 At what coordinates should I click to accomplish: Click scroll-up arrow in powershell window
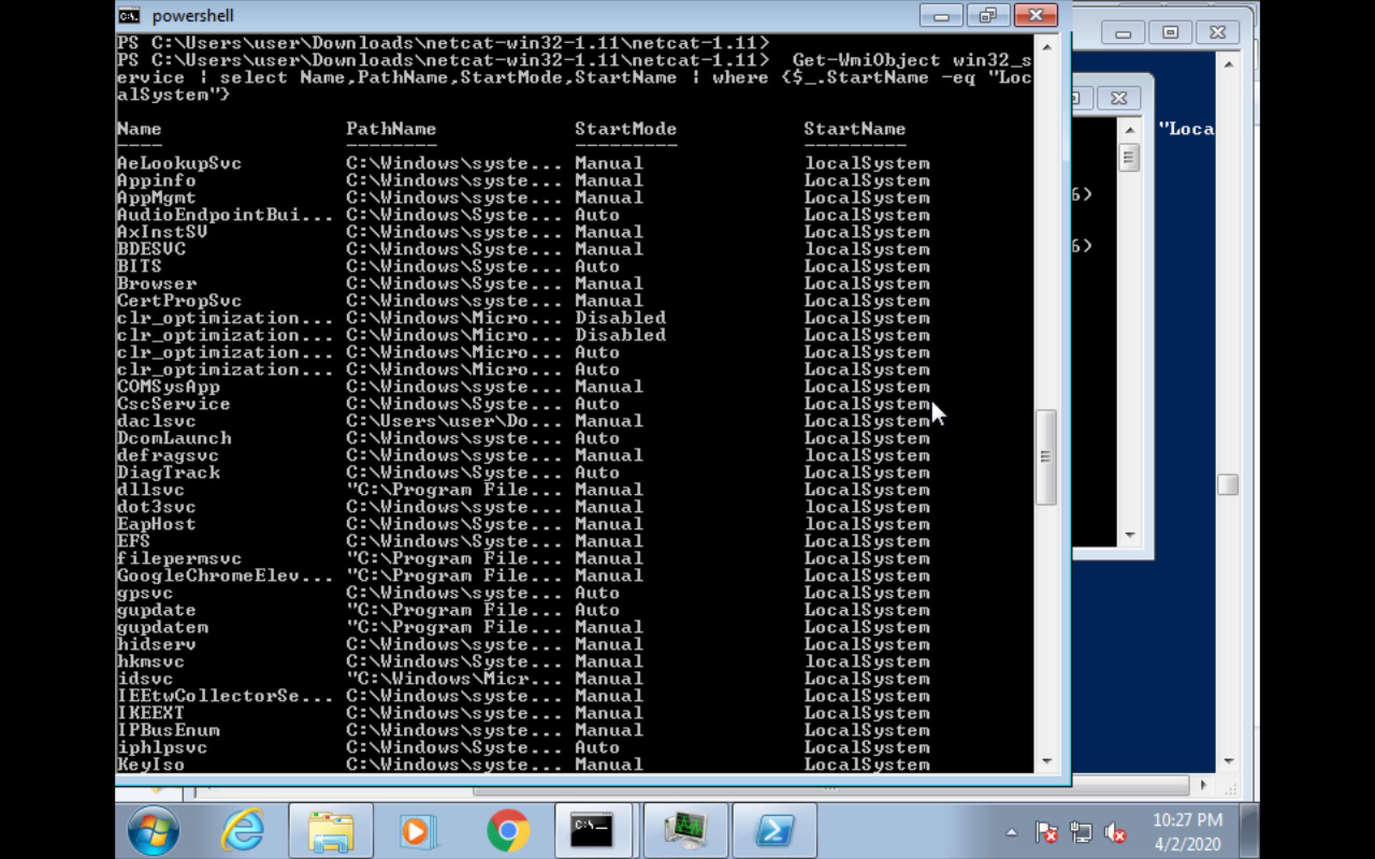pos(1047,48)
